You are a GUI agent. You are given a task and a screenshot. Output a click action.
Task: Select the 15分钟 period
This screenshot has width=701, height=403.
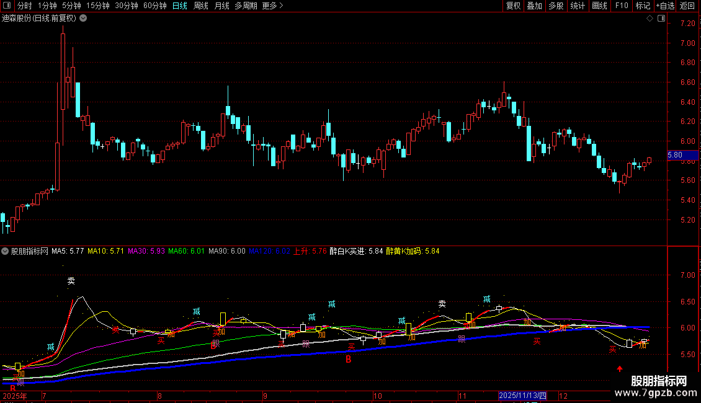click(x=98, y=6)
